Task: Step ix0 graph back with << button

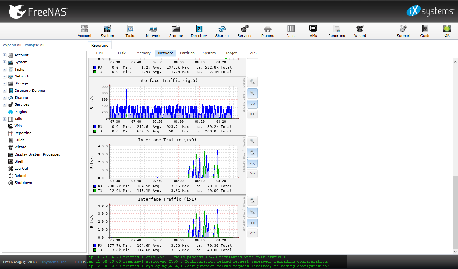Action: (253, 164)
